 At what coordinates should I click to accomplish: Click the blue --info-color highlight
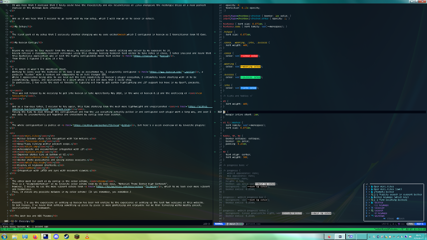coord(249,88)
